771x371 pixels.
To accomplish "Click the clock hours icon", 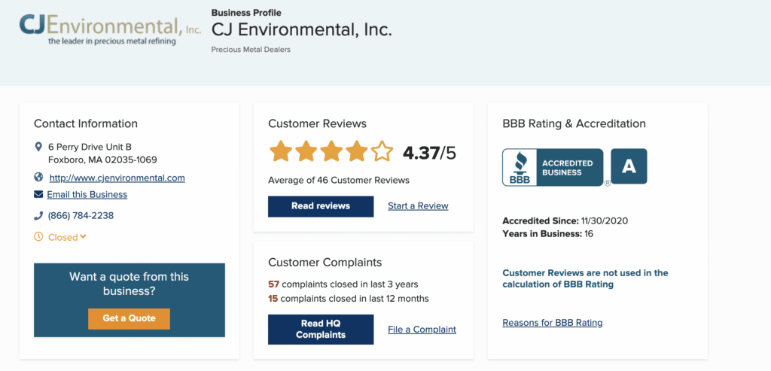I will pos(38,237).
